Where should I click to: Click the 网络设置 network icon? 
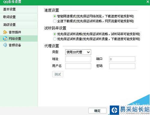click(5, 39)
